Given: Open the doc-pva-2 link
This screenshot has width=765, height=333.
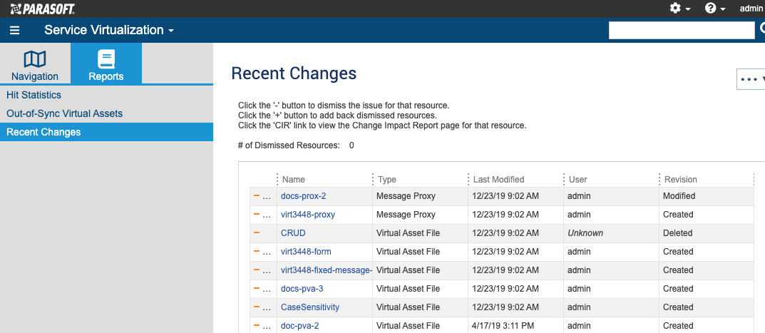Looking at the screenshot, I should pos(300,326).
